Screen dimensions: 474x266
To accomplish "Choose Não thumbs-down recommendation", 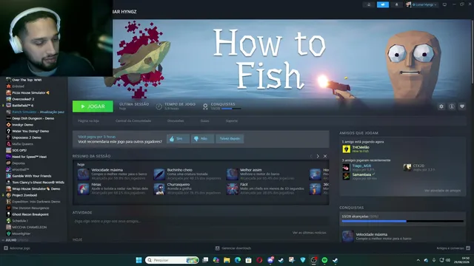I will [202, 139].
